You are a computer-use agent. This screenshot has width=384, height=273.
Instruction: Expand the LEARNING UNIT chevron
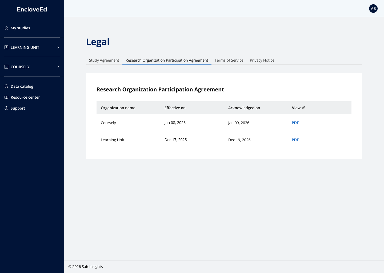click(x=58, y=47)
